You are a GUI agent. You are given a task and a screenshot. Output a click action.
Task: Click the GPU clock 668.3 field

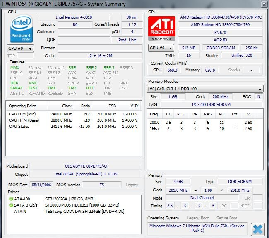[x=172, y=70]
